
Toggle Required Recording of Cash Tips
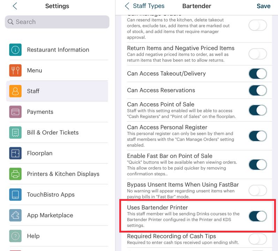click(x=258, y=239)
